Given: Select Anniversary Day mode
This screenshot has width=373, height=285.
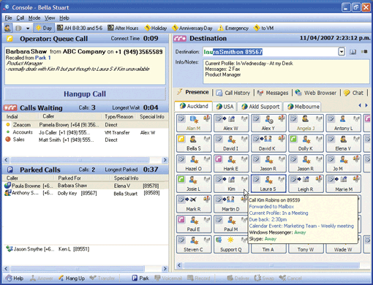Looking at the screenshot, I should (192, 28).
